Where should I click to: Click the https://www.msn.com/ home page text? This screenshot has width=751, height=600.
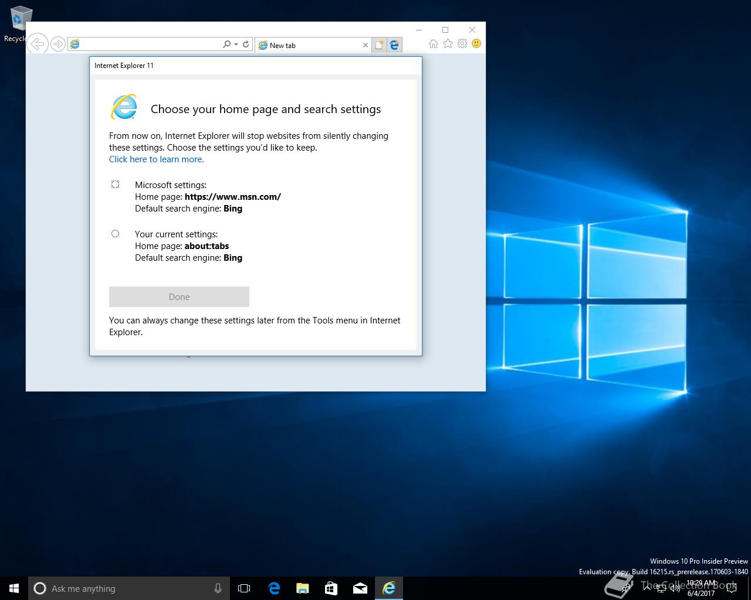coord(232,197)
